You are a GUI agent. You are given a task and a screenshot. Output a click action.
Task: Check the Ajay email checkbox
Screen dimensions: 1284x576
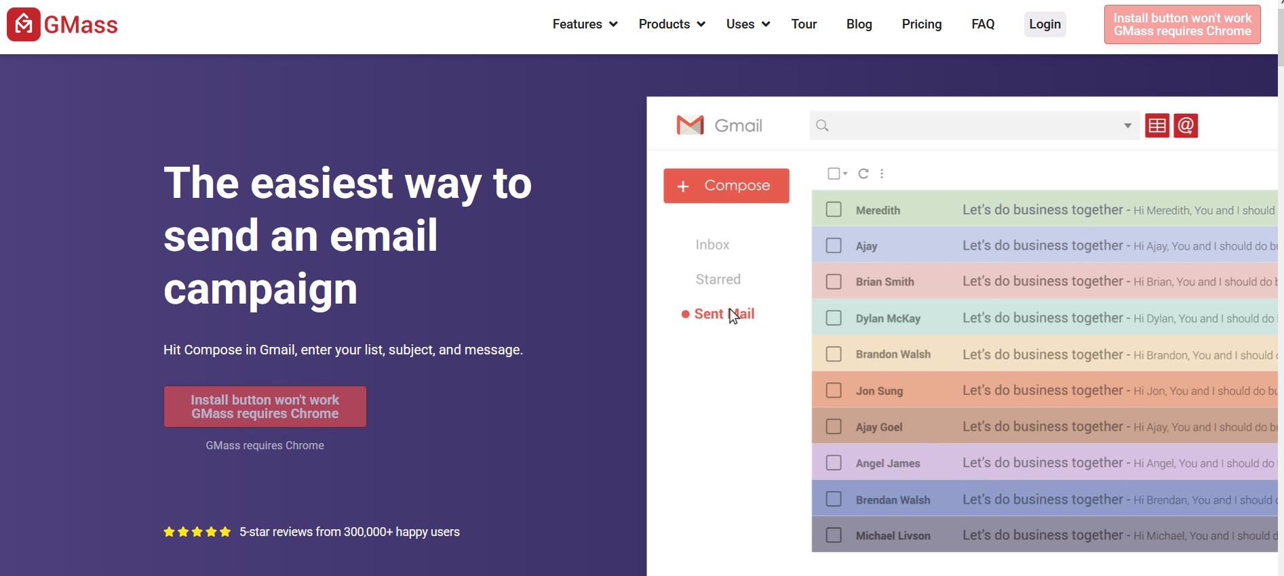point(834,245)
